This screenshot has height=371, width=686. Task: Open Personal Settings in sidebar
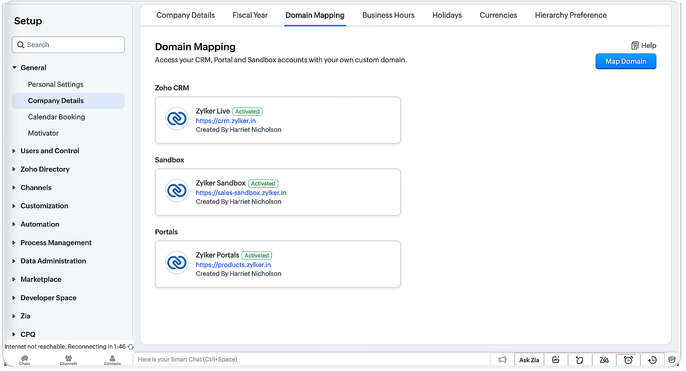point(56,85)
